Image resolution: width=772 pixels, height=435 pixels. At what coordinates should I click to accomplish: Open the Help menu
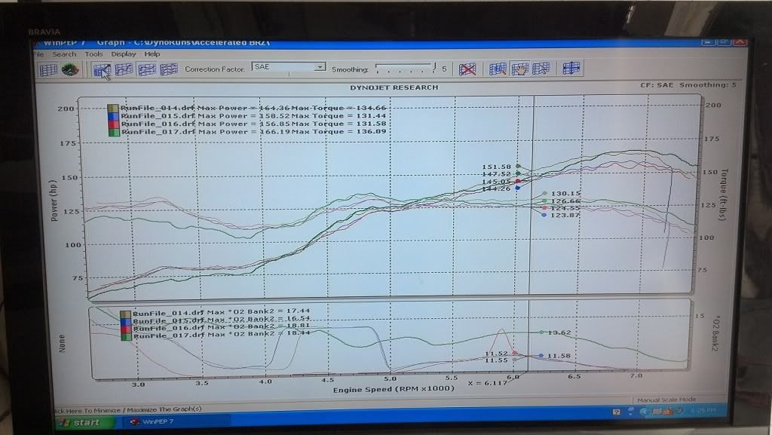tap(152, 54)
